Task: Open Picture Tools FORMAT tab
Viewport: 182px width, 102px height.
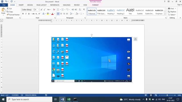Action: (x=96, y=5)
